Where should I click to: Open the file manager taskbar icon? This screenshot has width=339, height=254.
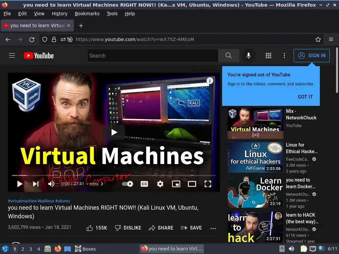coord(48,249)
